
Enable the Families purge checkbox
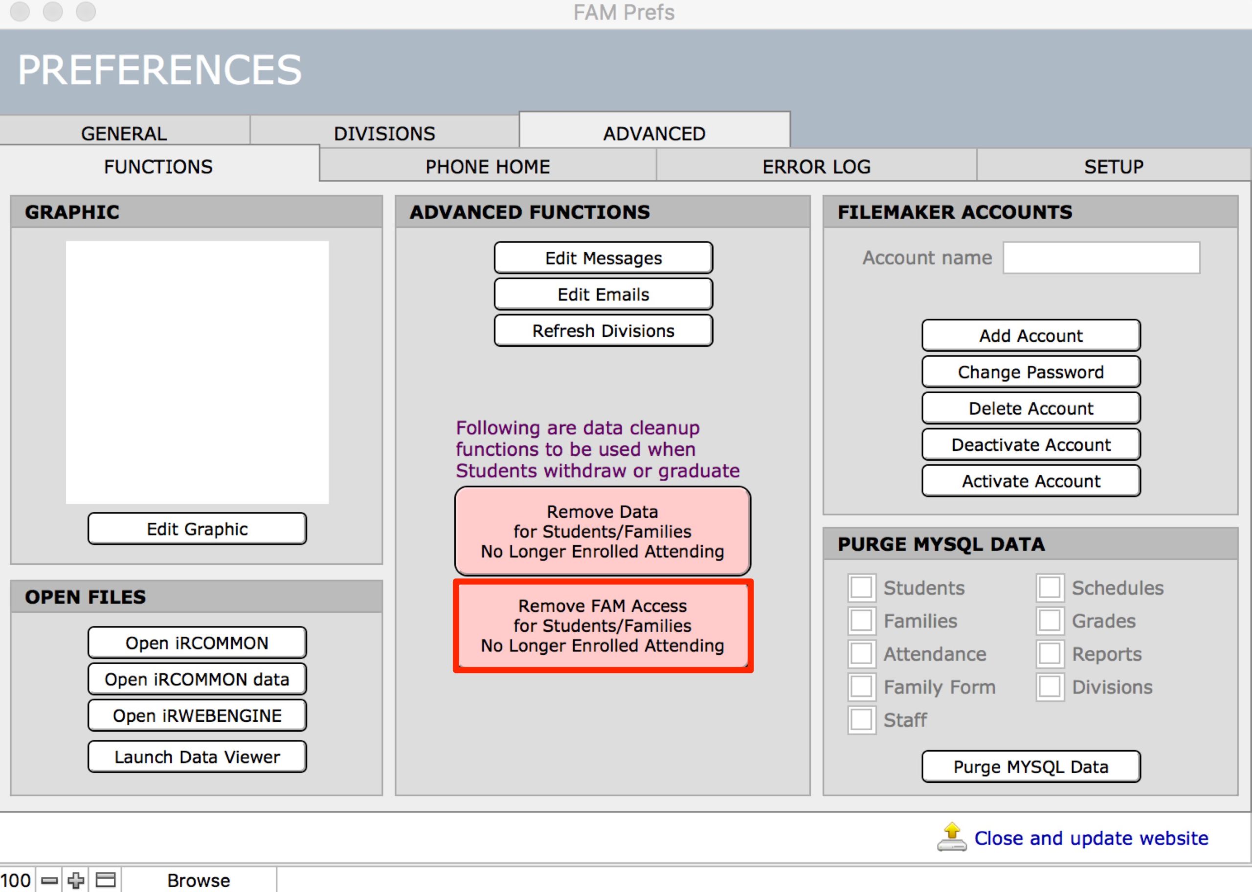click(x=861, y=621)
